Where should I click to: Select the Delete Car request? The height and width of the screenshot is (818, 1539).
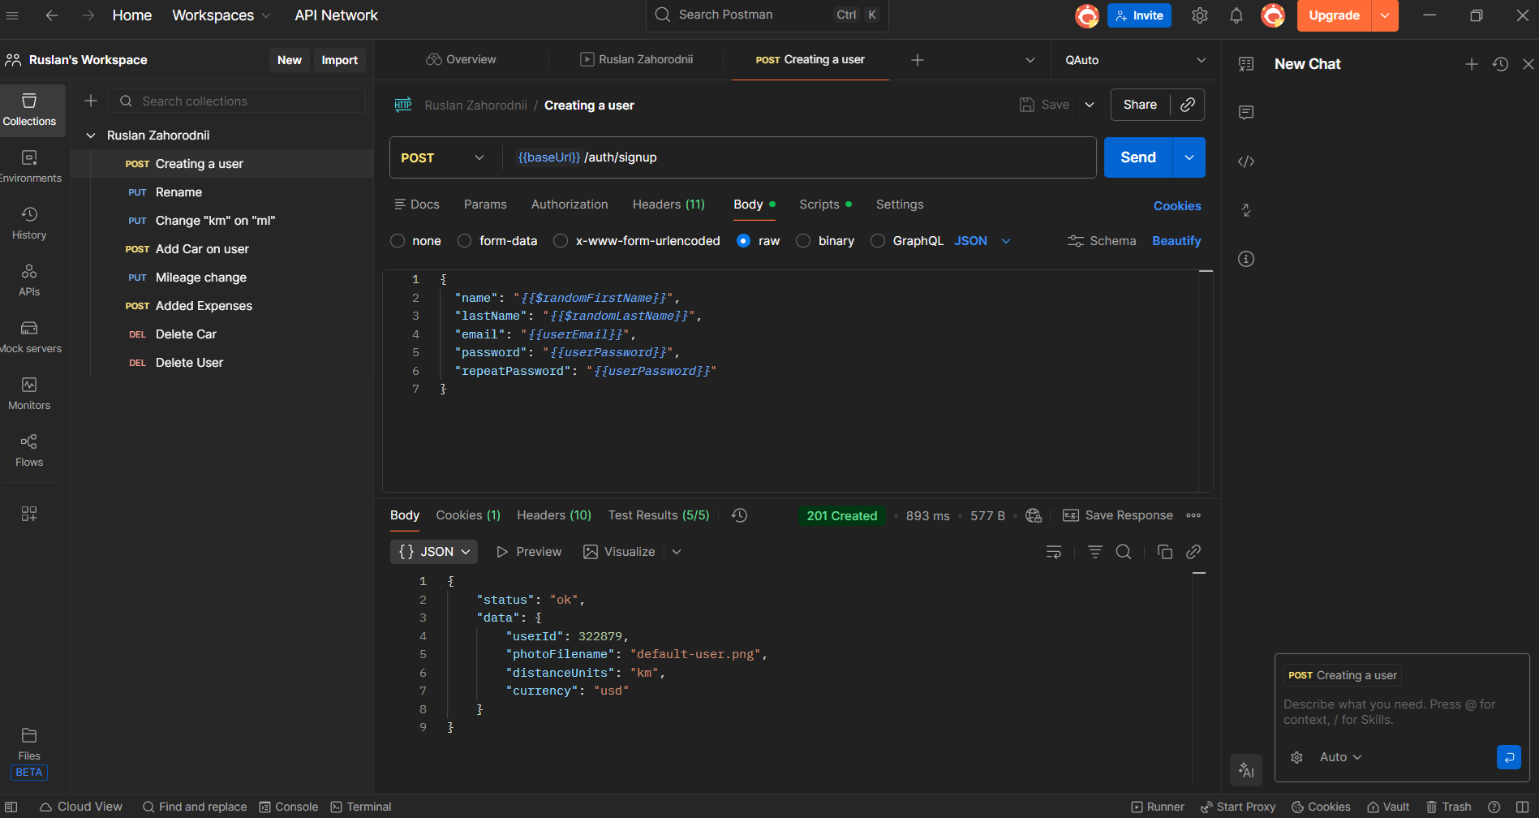tap(186, 334)
